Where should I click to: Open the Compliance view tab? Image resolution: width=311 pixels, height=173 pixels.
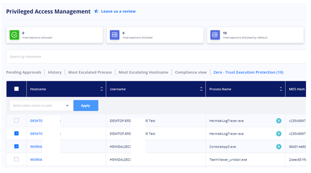(x=191, y=72)
